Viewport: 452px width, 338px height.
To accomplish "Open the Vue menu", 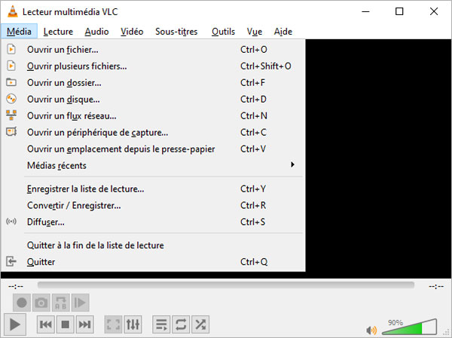I will point(255,31).
